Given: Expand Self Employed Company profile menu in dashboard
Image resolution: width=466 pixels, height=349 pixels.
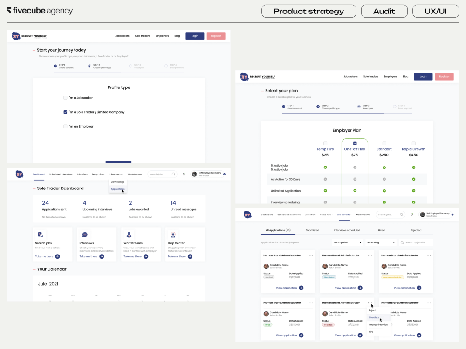Looking at the screenshot, I should 225,174.
